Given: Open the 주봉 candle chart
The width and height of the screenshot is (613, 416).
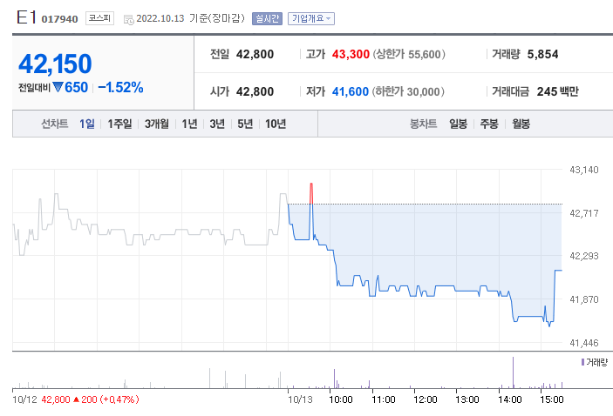Looking at the screenshot, I should 489,124.
